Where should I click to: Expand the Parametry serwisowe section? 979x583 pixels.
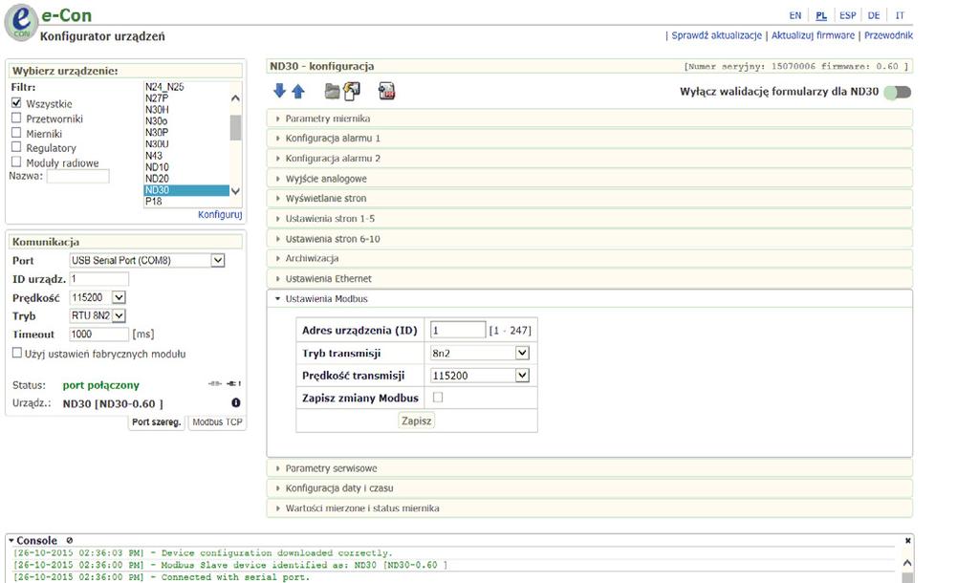click(x=589, y=468)
